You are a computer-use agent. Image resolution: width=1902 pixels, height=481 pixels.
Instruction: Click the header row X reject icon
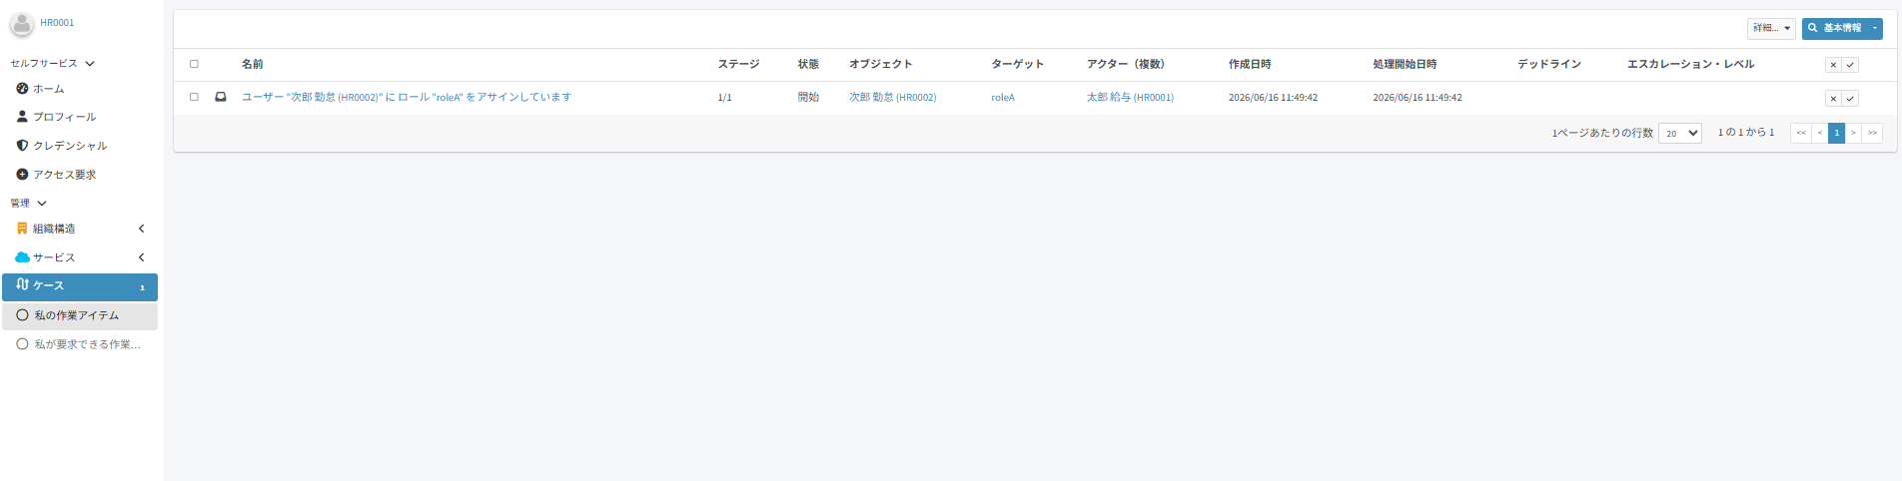[x=1833, y=65]
